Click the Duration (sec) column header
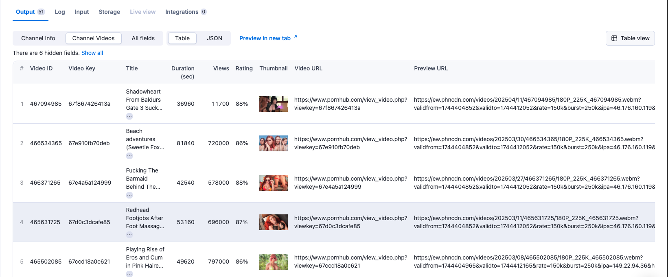Image resolution: width=668 pixels, height=277 pixels. [x=183, y=72]
